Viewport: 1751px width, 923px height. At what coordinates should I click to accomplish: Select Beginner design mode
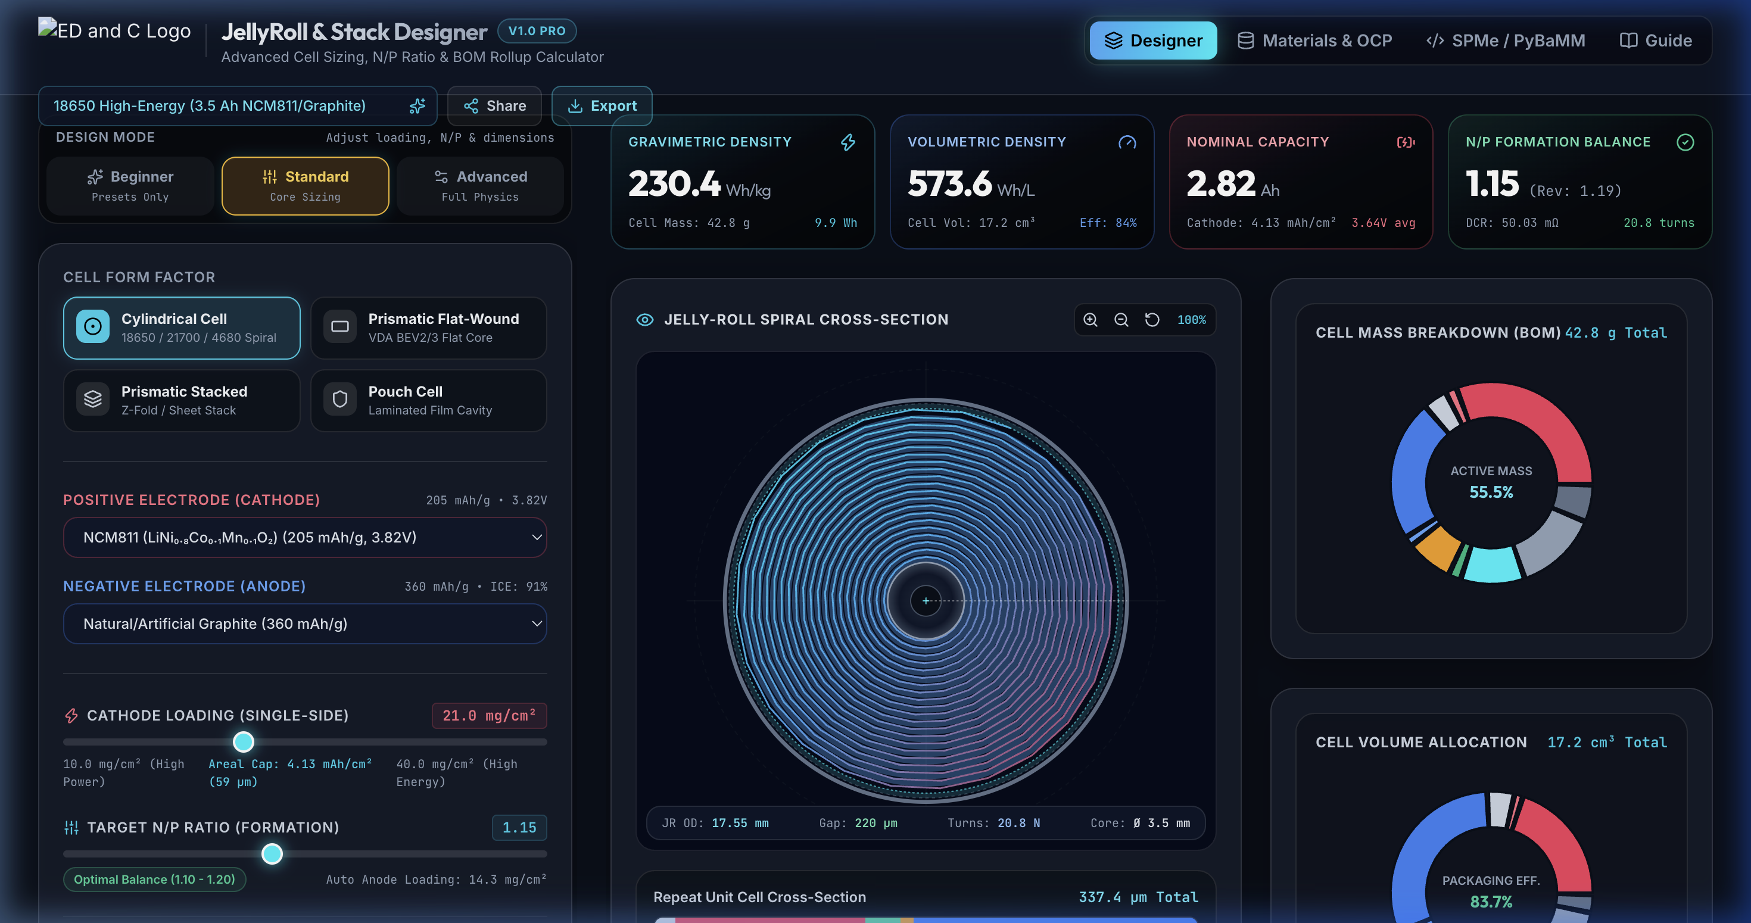[130, 186]
